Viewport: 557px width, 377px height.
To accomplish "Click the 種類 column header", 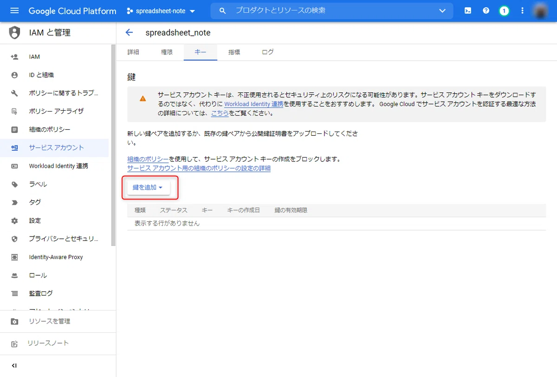I will 140,210.
